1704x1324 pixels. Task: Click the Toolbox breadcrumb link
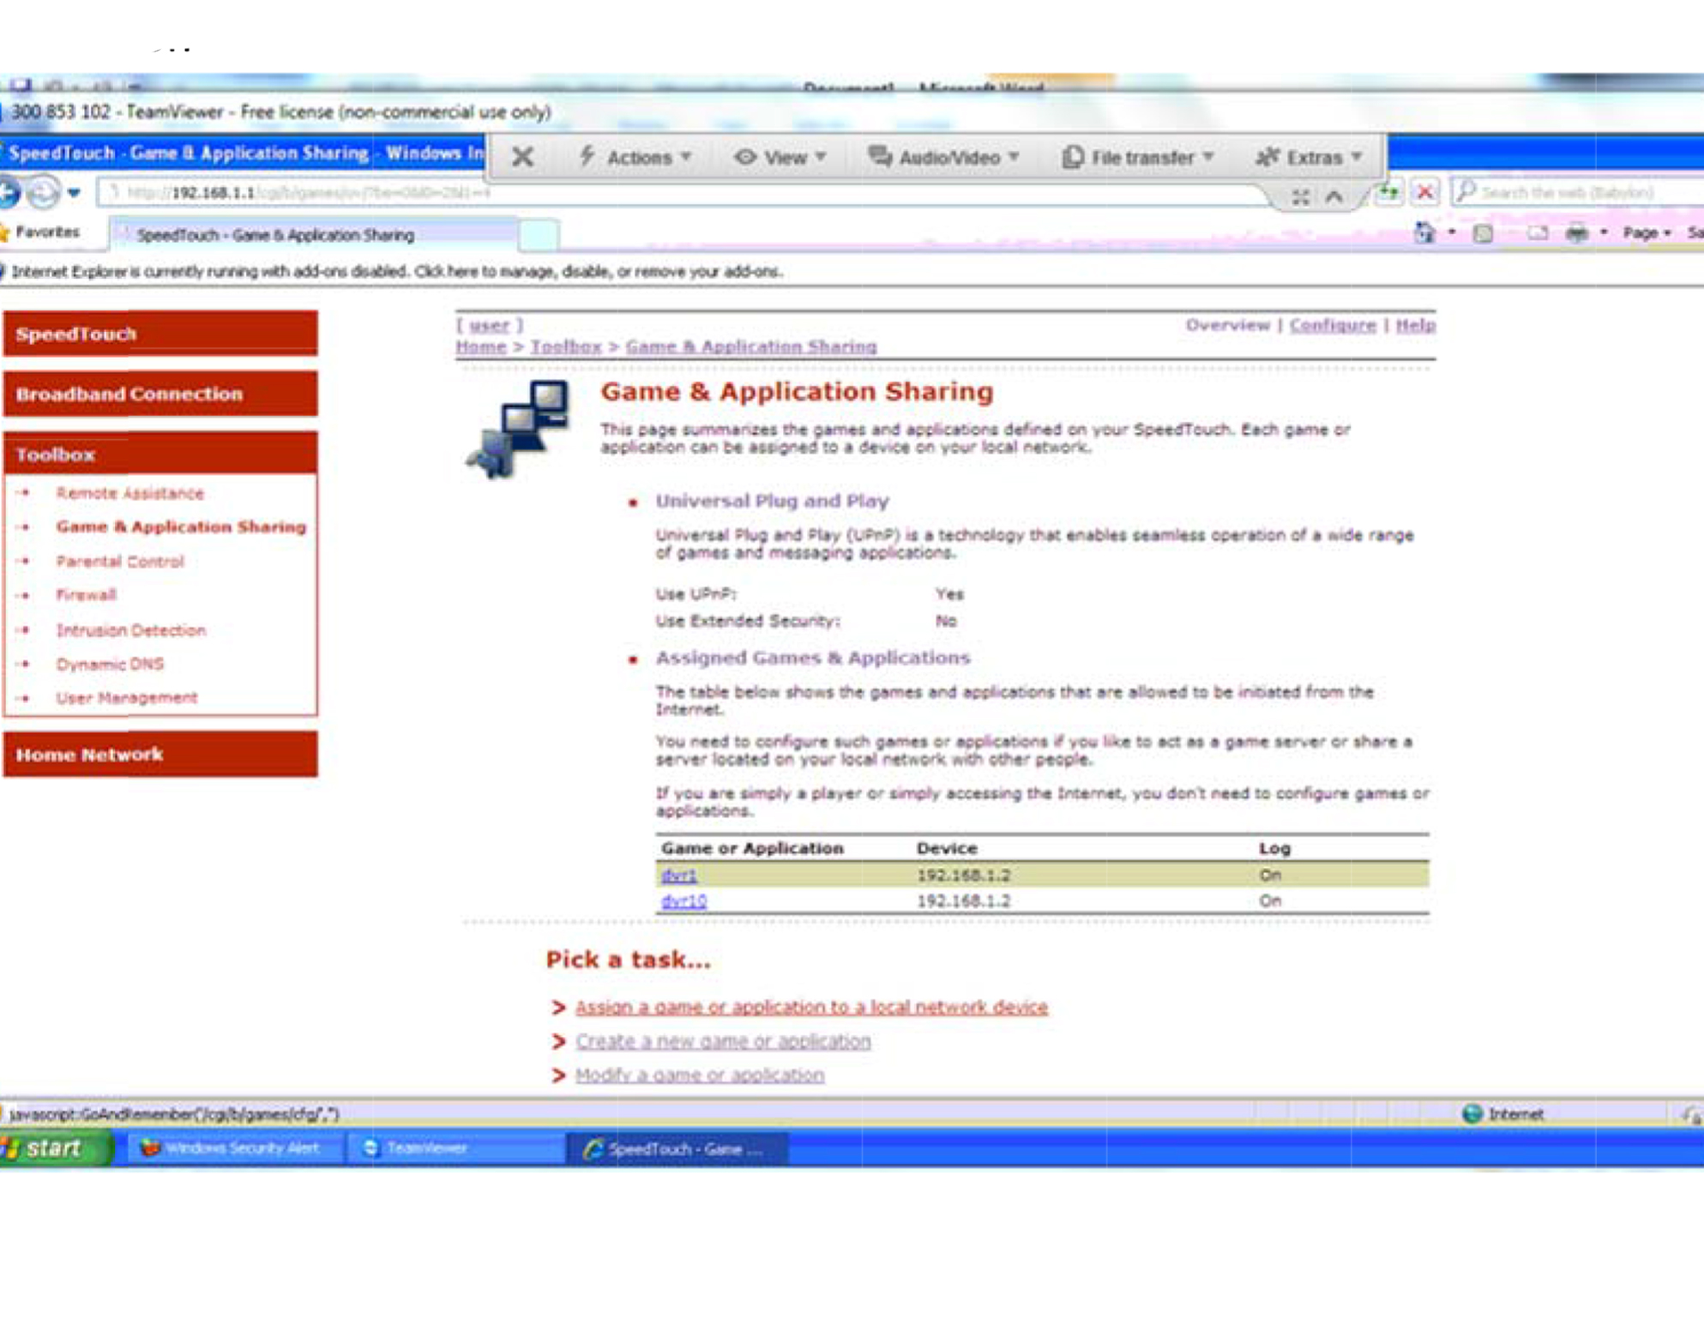click(x=566, y=346)
